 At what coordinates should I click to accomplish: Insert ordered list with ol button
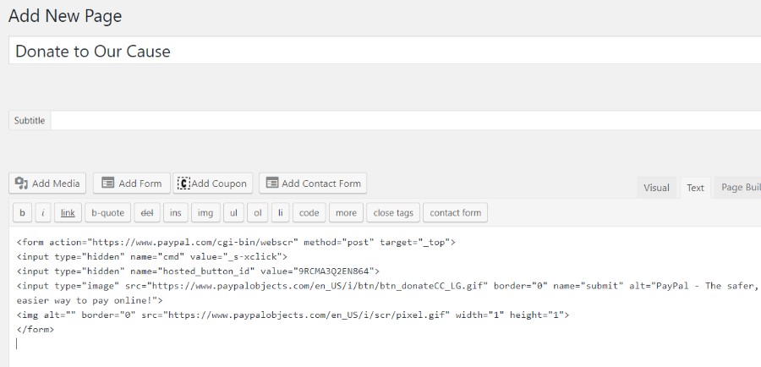[x=258, y=213]
